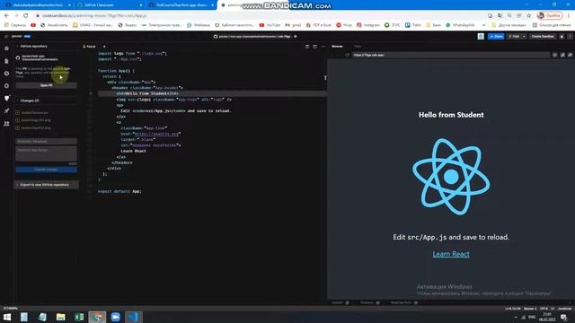Click the notifications bell icon
The image size is (575, 323).
(x=562, y=36)
